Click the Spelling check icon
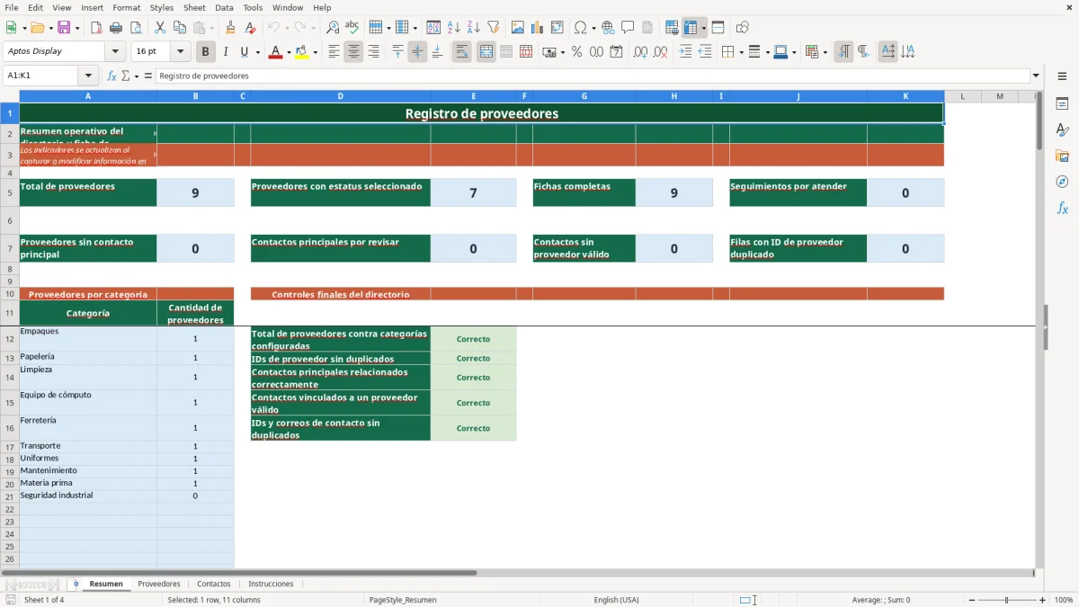This screenshot has height=607, width=1079. [352, 28]
